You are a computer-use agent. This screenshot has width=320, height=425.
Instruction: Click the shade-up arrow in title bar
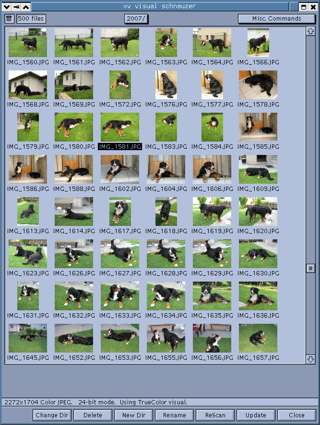pyautogui.click(x=26, y=7)
